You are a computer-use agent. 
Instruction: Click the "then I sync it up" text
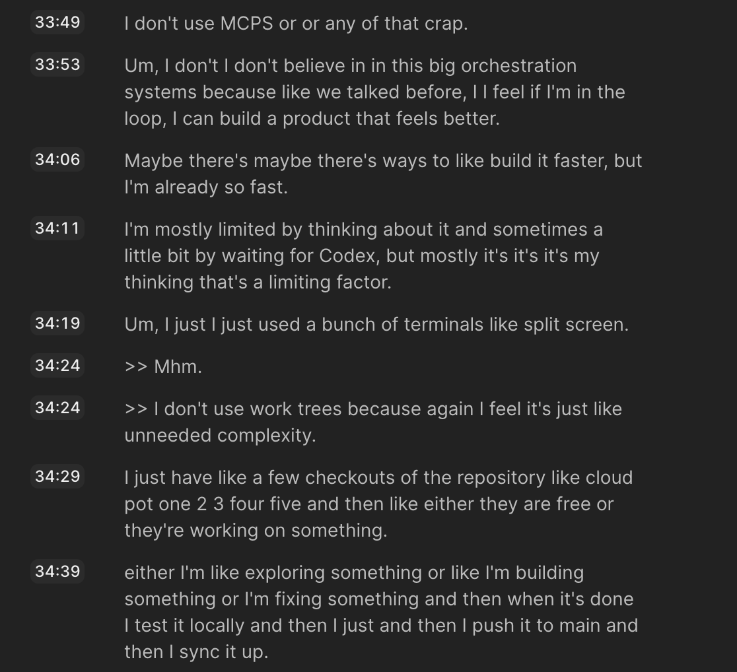196,652
